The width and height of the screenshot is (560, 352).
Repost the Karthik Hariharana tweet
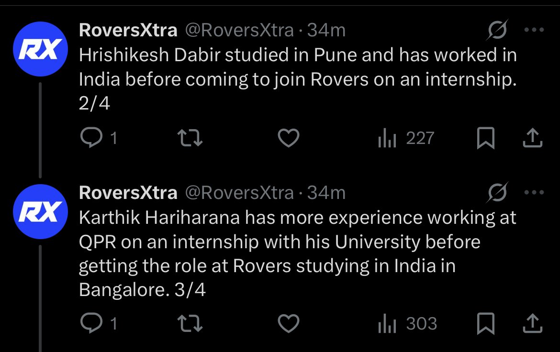click(190, 324)
